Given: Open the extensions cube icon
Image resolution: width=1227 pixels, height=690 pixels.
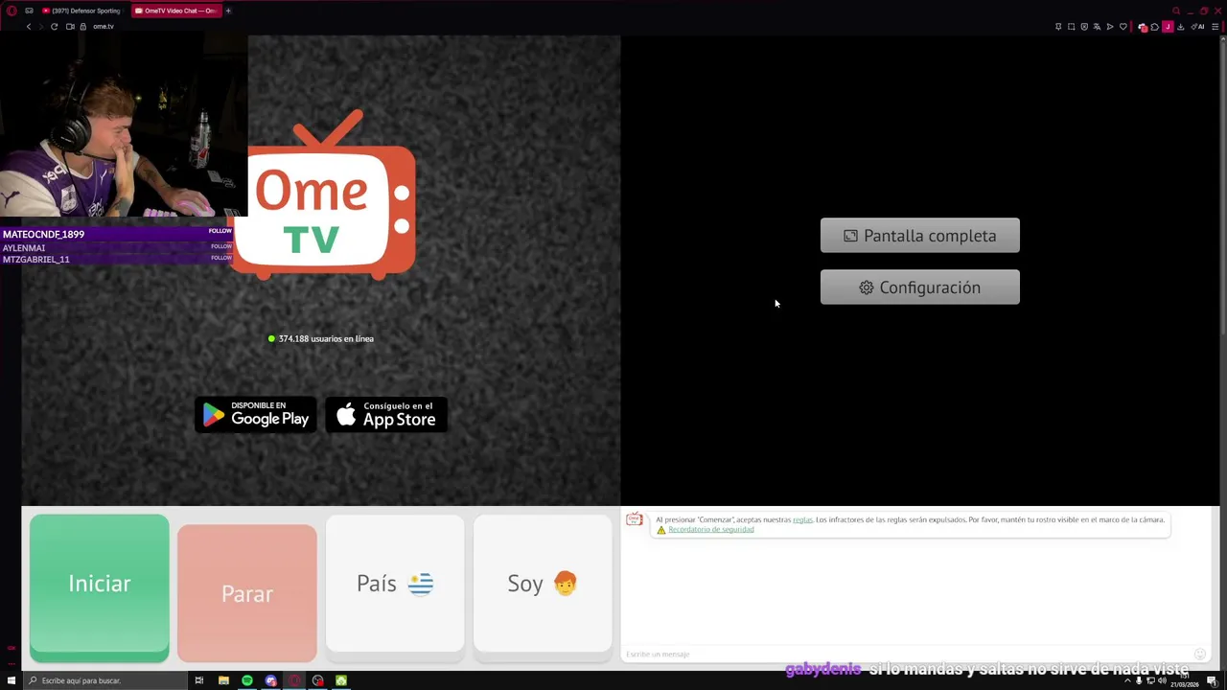Looking at the screenshot, I should (x=1155, y=27).
